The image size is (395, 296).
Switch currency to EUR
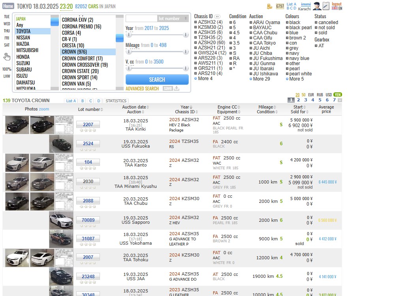tap(311, 95)
